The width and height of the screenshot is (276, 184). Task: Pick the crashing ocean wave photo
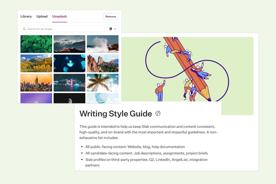coord(102,44)
